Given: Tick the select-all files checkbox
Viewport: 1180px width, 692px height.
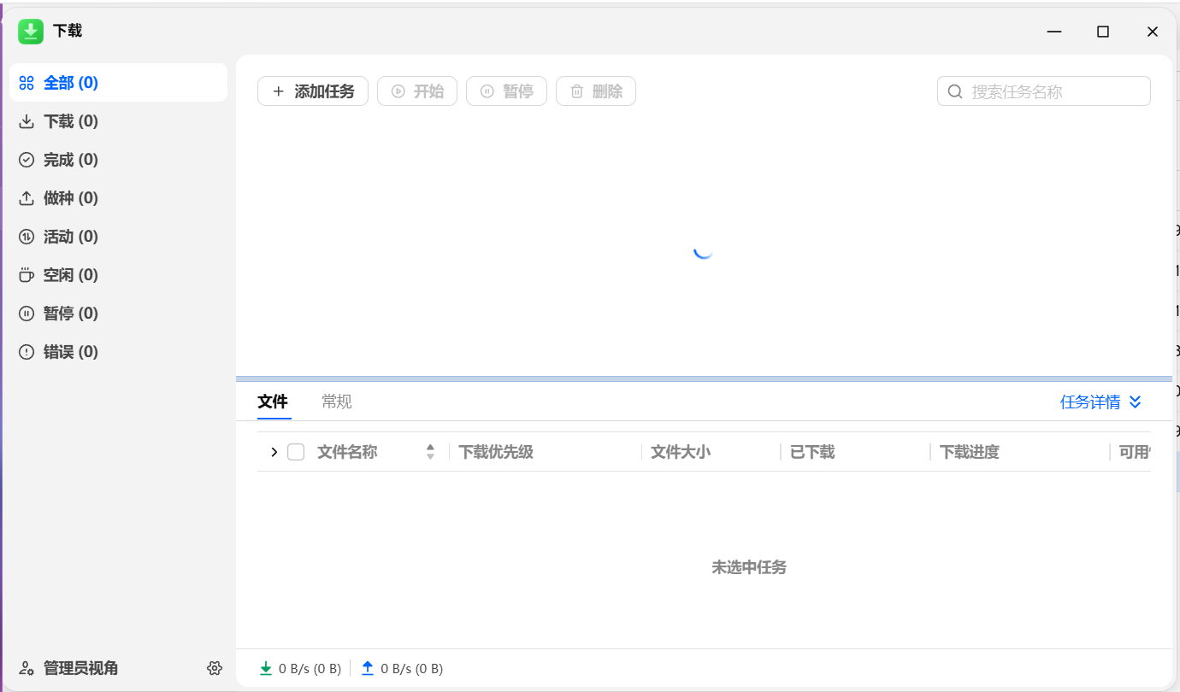Looking at the screenshot, I should click(x=296, y=452).
